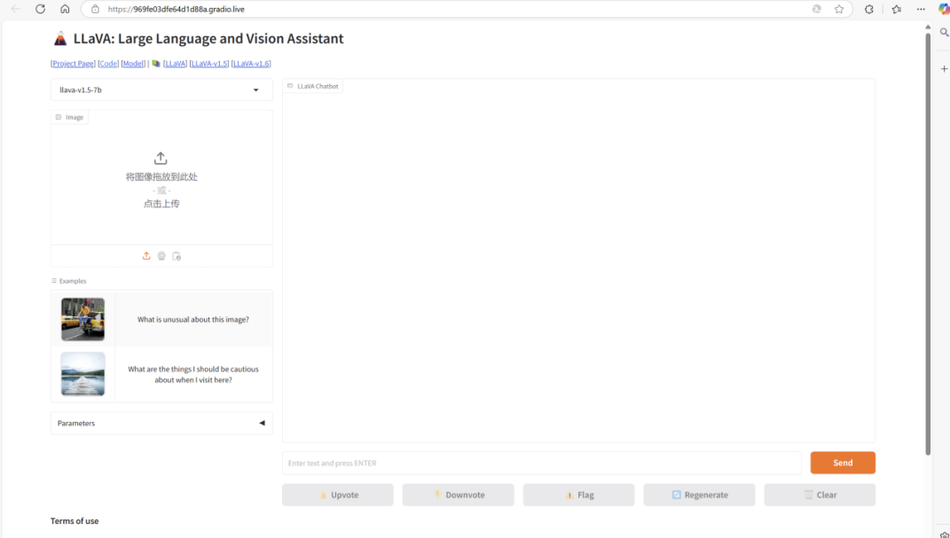Open the Project Page link
Screen dimensions: 950x538
pos(73,64)
